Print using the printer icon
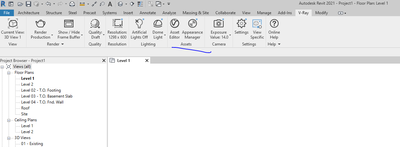400x147 pixels. tap(72, 4)
